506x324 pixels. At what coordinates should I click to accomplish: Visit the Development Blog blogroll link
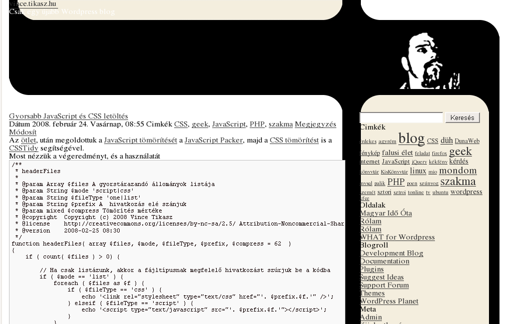(x=391, y=253)
